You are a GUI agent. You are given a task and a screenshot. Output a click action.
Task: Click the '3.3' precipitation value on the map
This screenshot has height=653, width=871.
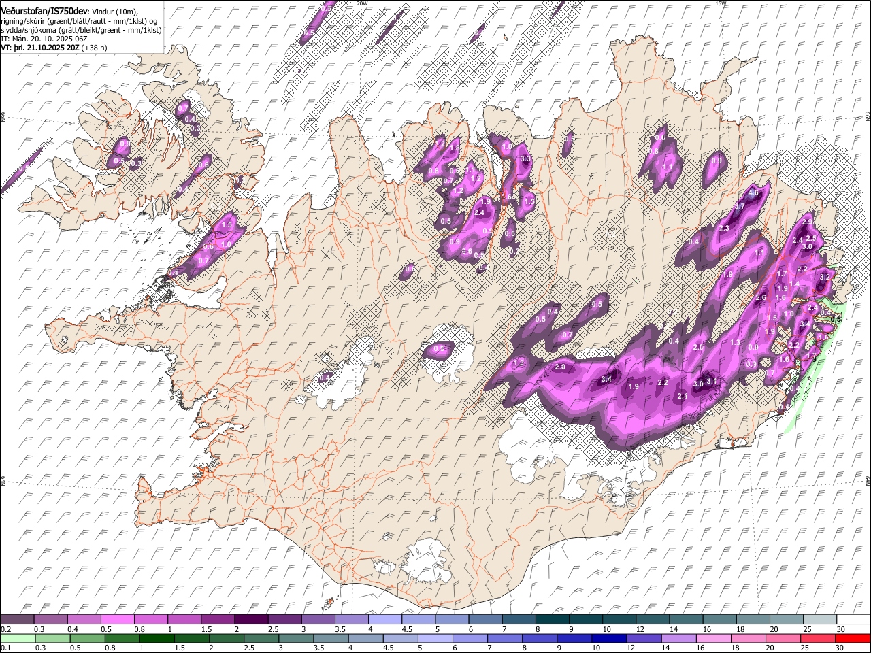pos(525,158)
